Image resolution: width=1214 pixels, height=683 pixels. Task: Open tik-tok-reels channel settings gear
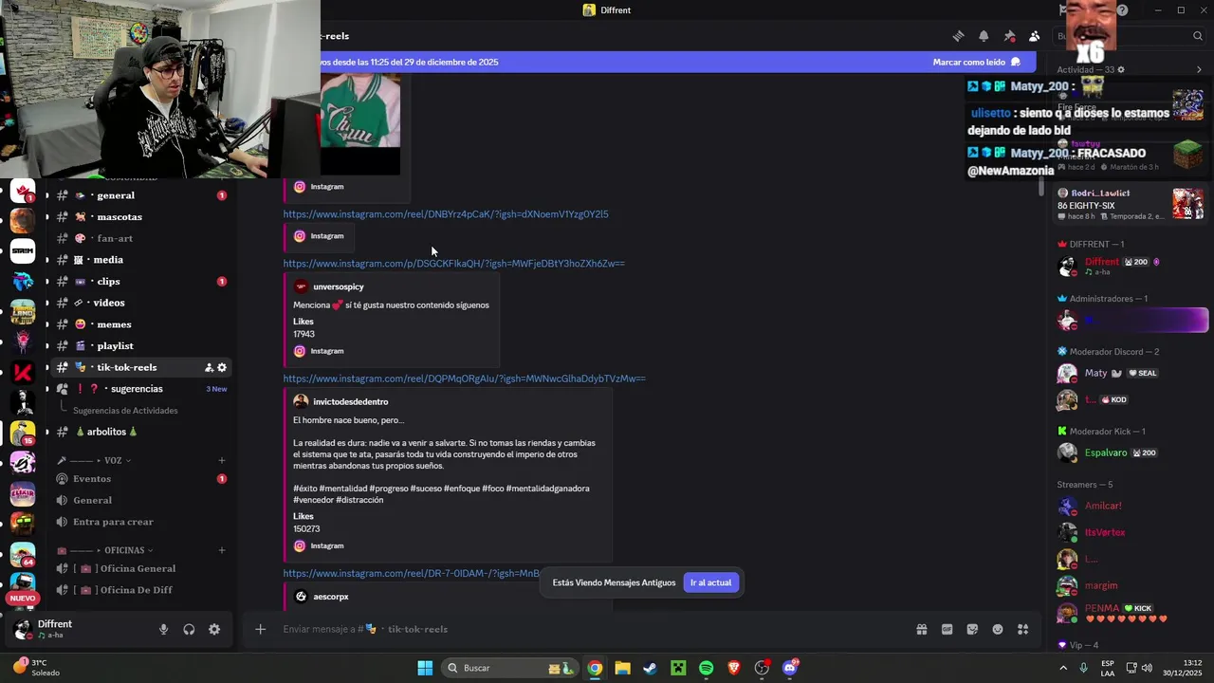click(222, 367)
